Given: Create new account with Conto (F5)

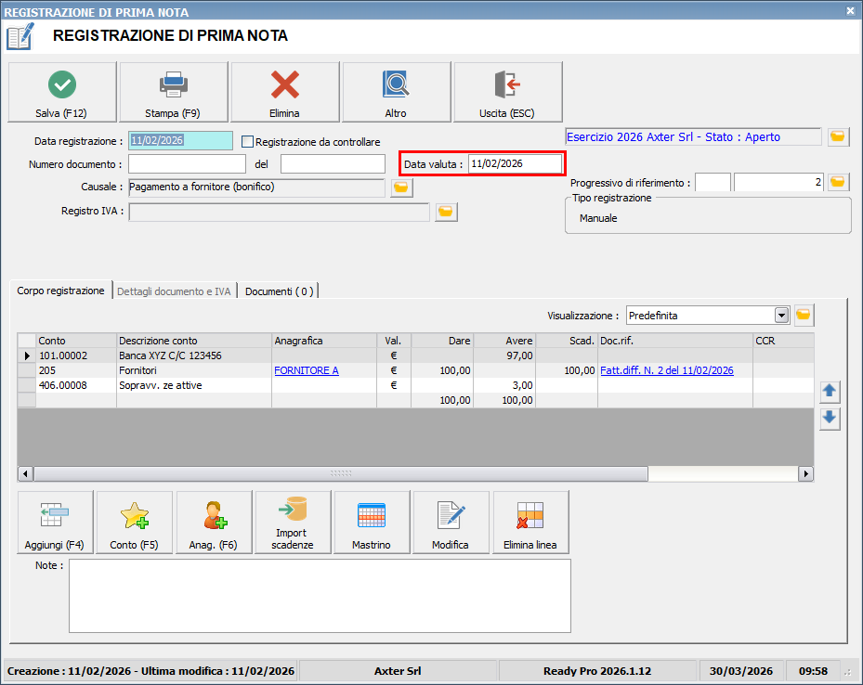Looking at the screenshot, I should (x=135, y=523).
